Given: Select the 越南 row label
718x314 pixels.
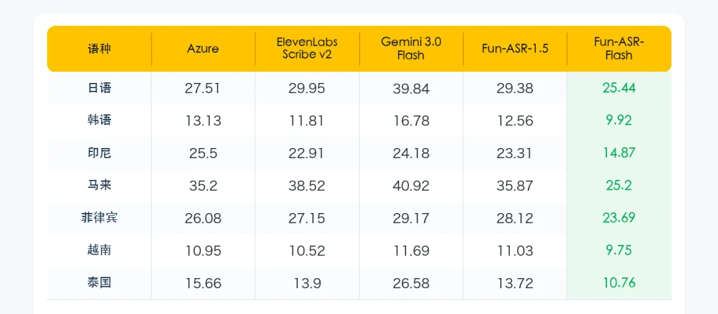Looking at the screenshot, I should coord(99,250).
